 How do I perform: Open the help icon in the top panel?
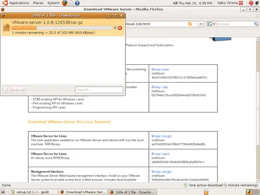click(x=77, y=3)
